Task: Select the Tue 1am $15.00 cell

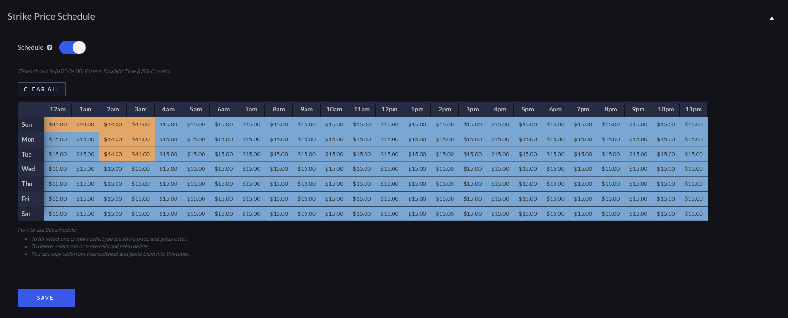Action: click(86, 154)
